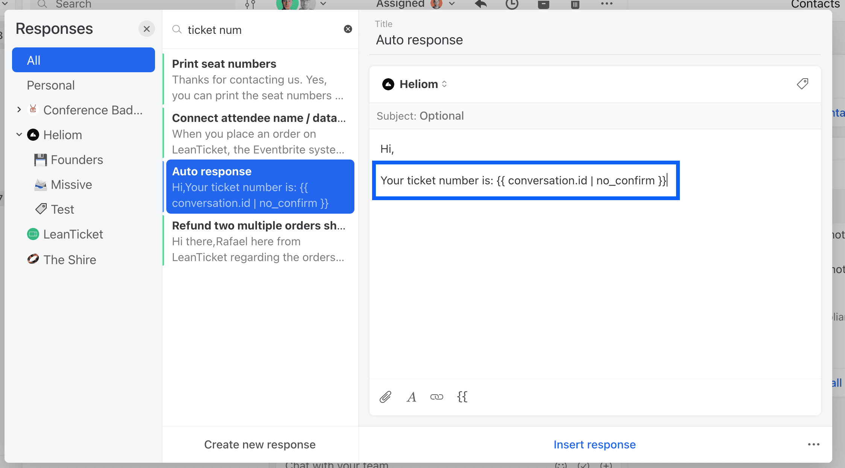Click the attachment paperclip icon
The width and height of the screenshot is (845, 468).
coord(385,397)
